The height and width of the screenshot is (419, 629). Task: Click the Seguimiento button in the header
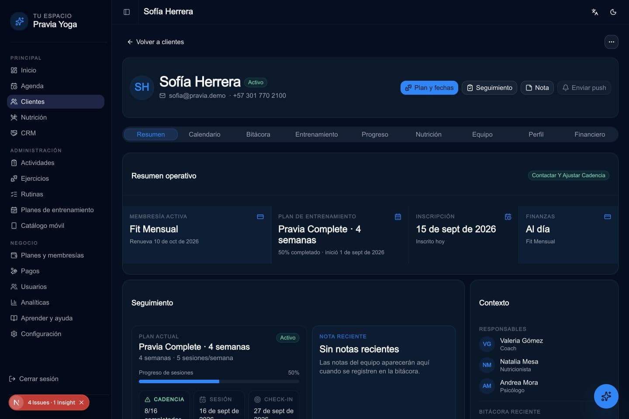click(489, 88)
